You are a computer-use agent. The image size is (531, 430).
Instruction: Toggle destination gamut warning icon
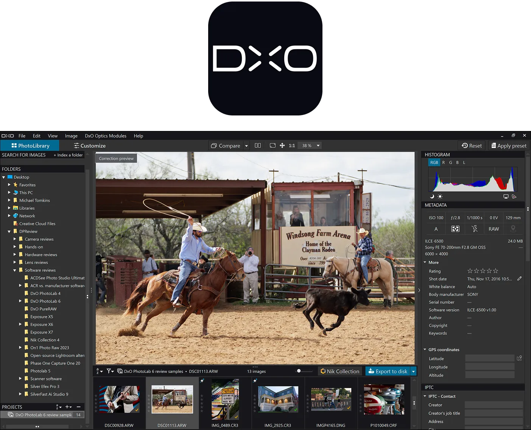514,196
